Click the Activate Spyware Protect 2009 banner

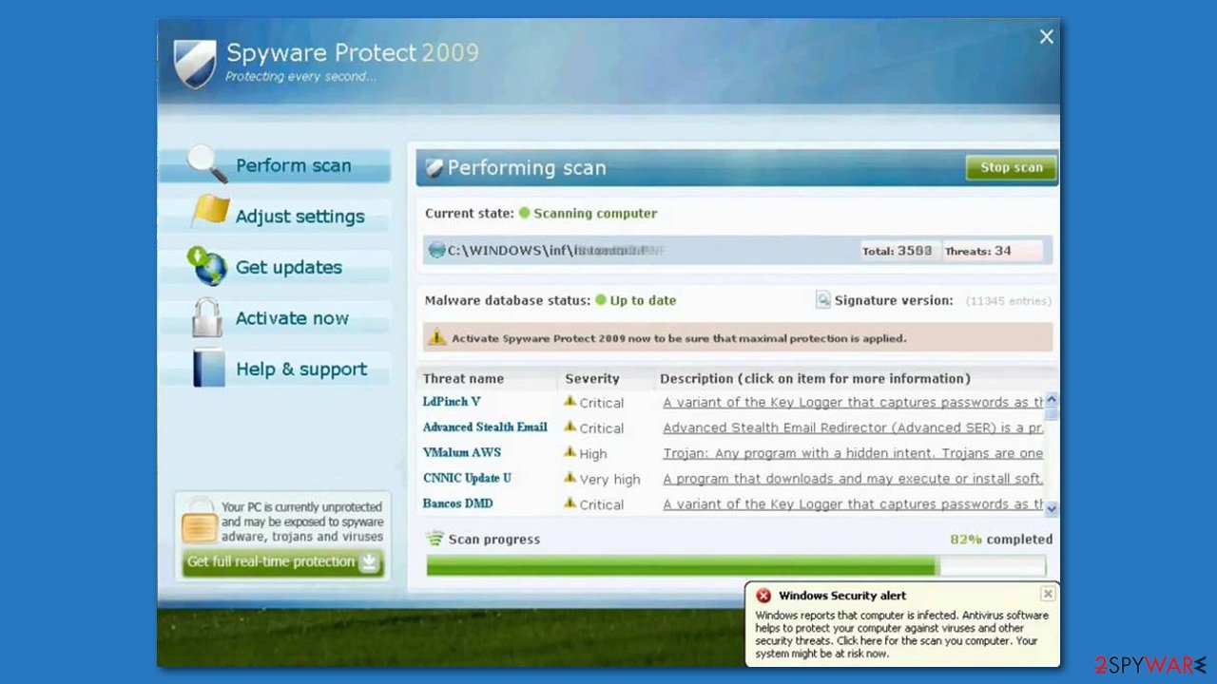(737, 337)
